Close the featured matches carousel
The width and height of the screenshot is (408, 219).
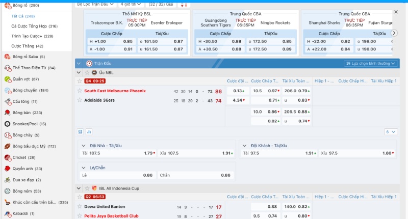click(x=396, y=12)
